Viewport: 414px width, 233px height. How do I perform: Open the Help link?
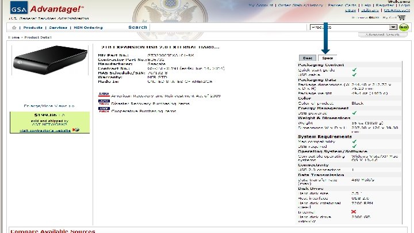point(366,5)
